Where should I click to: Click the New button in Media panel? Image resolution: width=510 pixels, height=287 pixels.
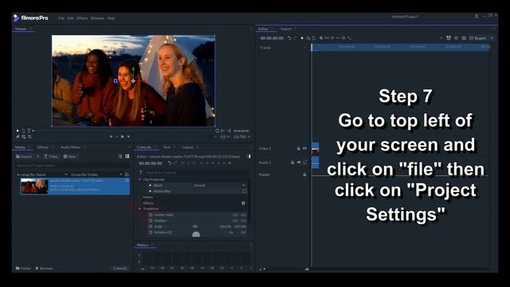click(69, 156)
